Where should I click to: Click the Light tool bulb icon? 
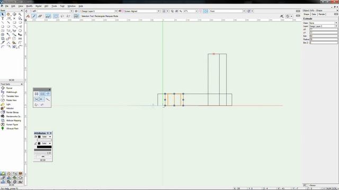(3, 104)
